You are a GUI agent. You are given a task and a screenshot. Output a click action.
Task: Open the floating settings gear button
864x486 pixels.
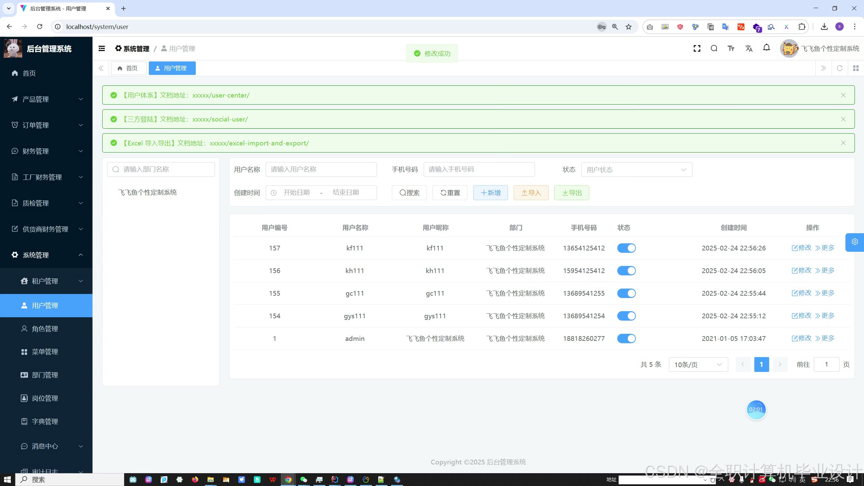pos(855,242)
